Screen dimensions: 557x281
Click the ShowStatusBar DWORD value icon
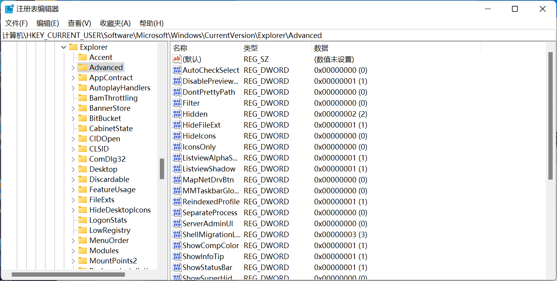click(176, 267)
